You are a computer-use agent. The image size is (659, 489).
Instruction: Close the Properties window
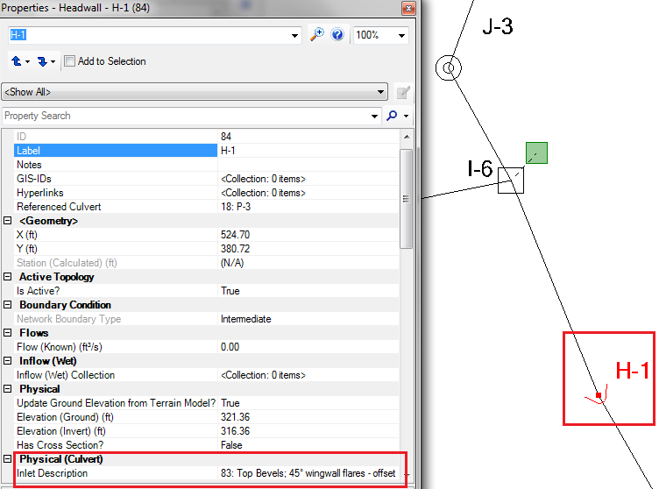click(407, 8)
